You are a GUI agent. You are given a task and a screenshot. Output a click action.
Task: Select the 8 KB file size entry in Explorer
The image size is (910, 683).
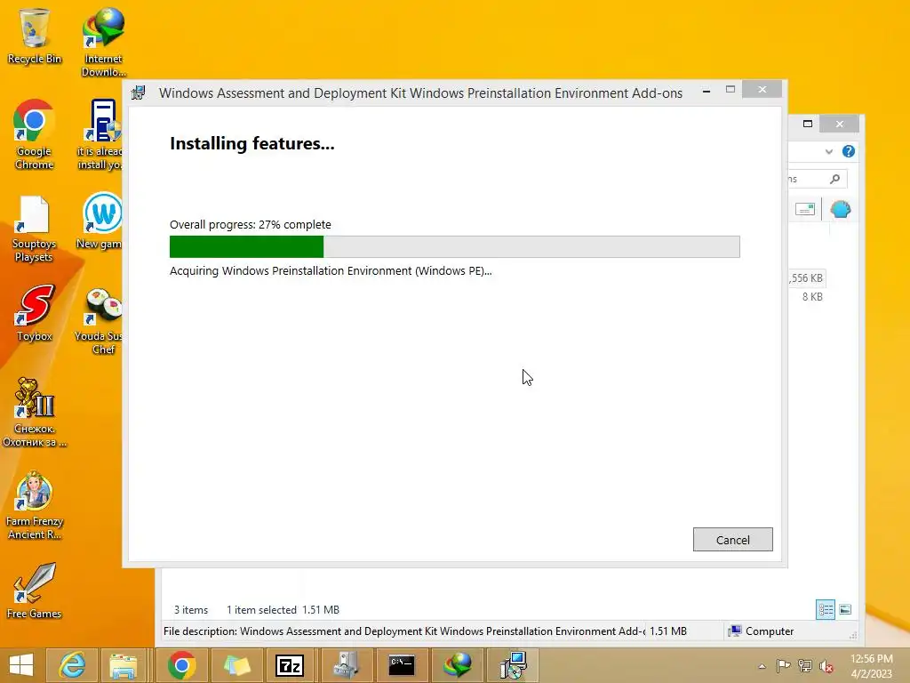coord(812,297)
